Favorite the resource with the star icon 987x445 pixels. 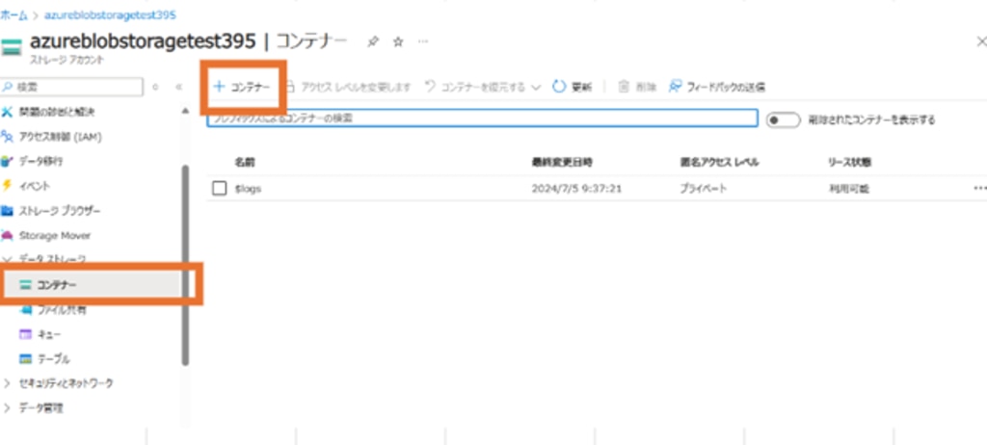click(x=398, y=41)
